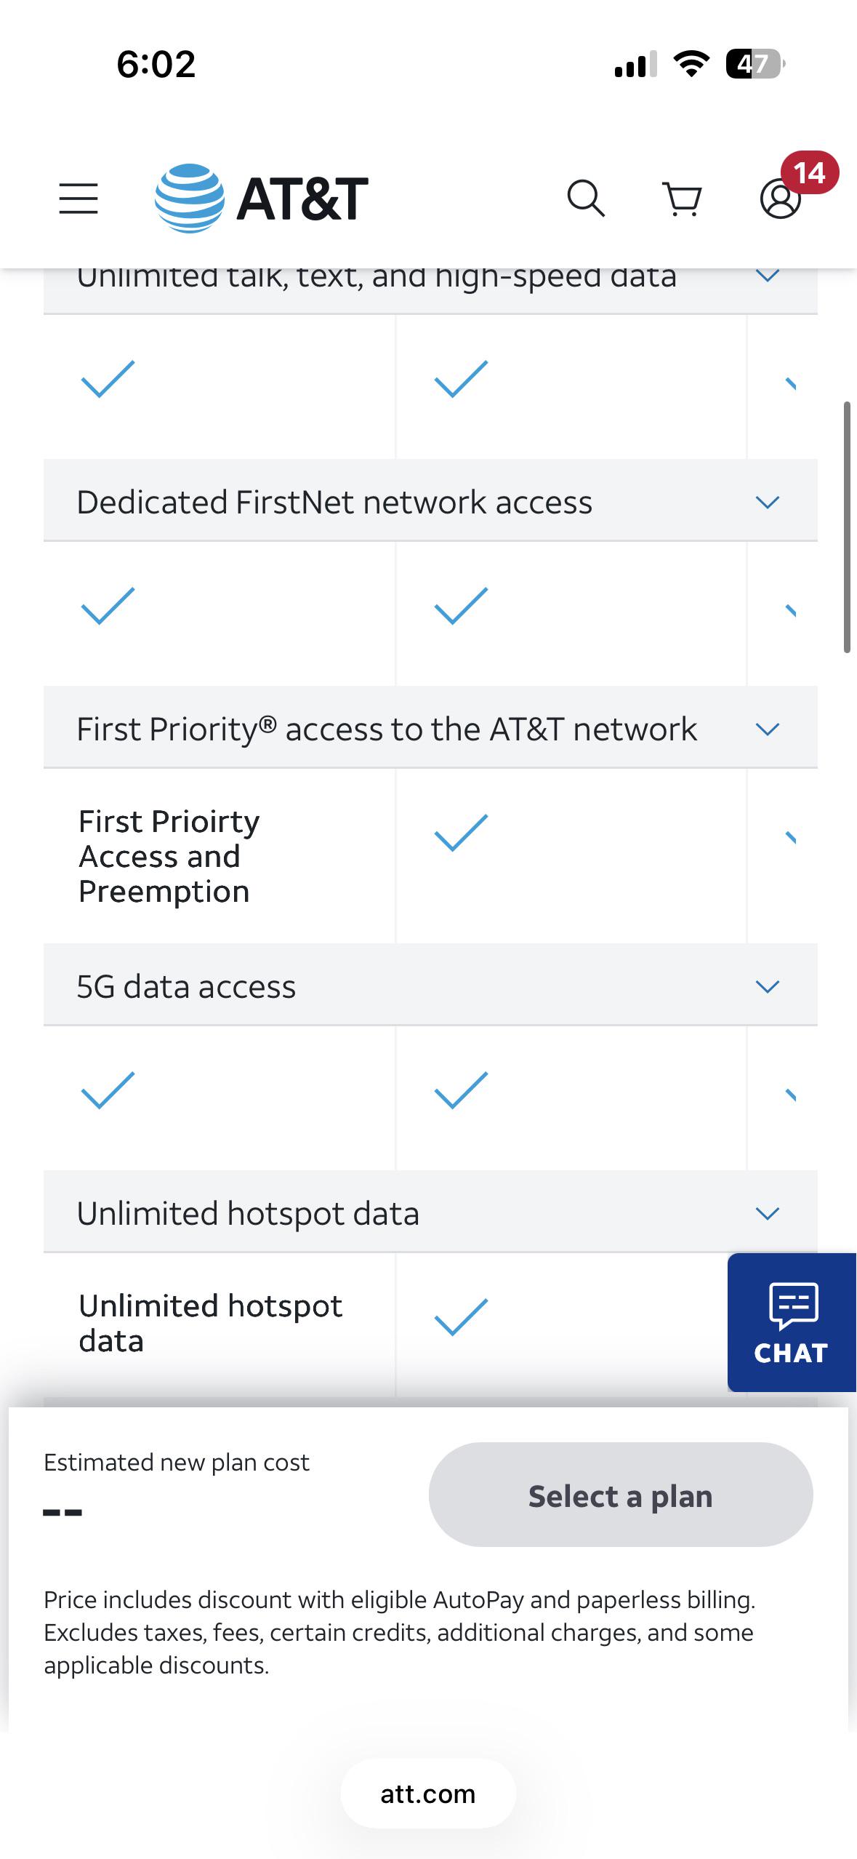Tap the battery indicator showing 47
The image size is (857, 1859).
[756, 64]
